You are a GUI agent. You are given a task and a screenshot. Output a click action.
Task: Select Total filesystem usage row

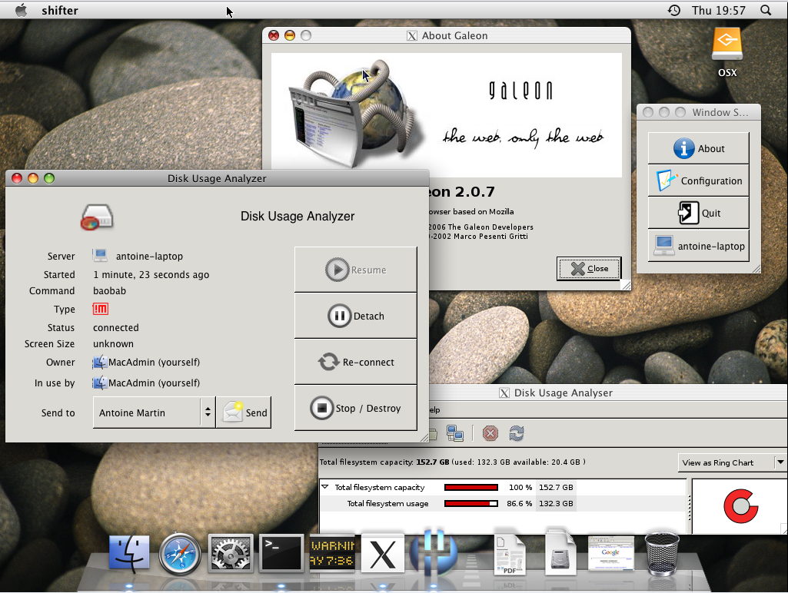503,504
